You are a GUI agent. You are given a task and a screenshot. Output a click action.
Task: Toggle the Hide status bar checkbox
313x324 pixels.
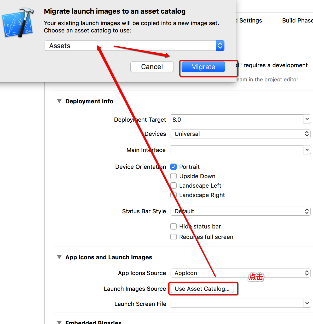(x=173, y=226)
